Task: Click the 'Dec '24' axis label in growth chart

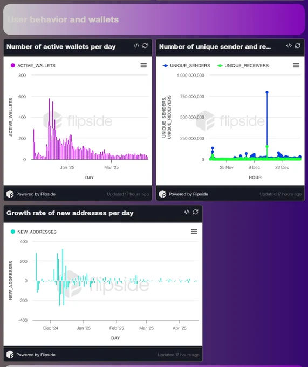Action: coord(51,328)
